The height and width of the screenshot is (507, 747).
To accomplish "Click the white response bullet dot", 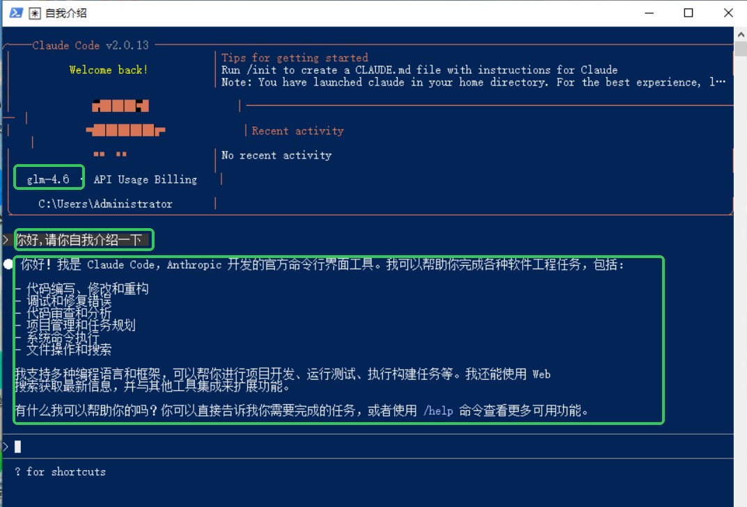I will pyautogui.click(x=8, y=264).
